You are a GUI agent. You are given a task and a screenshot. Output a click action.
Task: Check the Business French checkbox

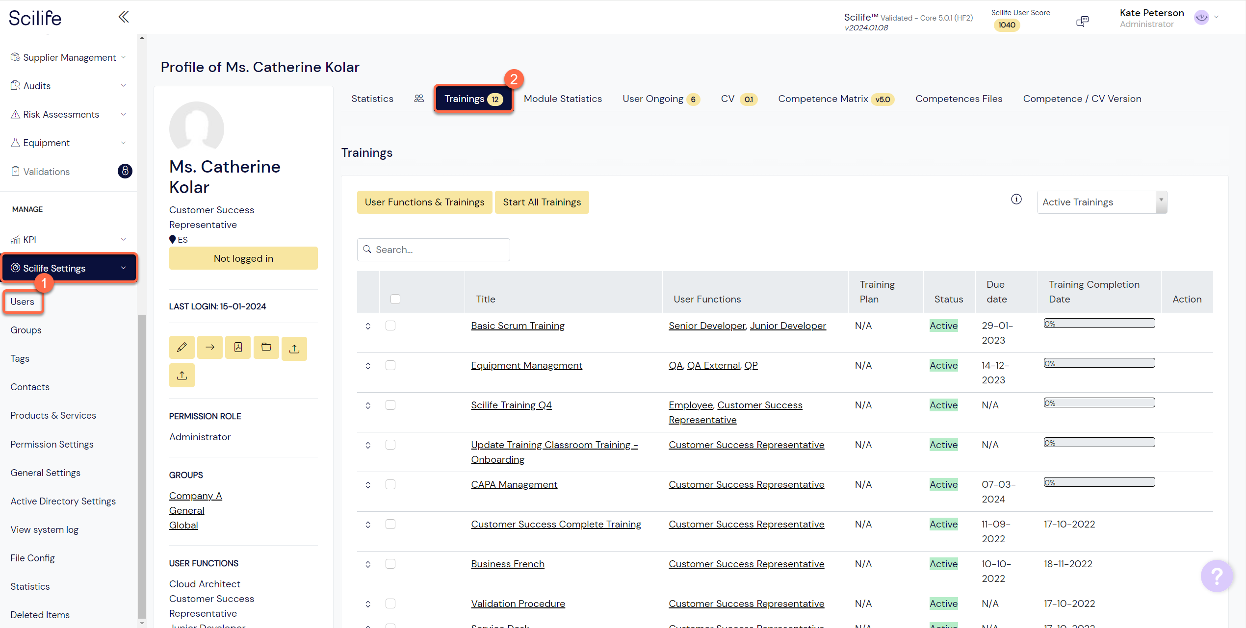[390, 564]
